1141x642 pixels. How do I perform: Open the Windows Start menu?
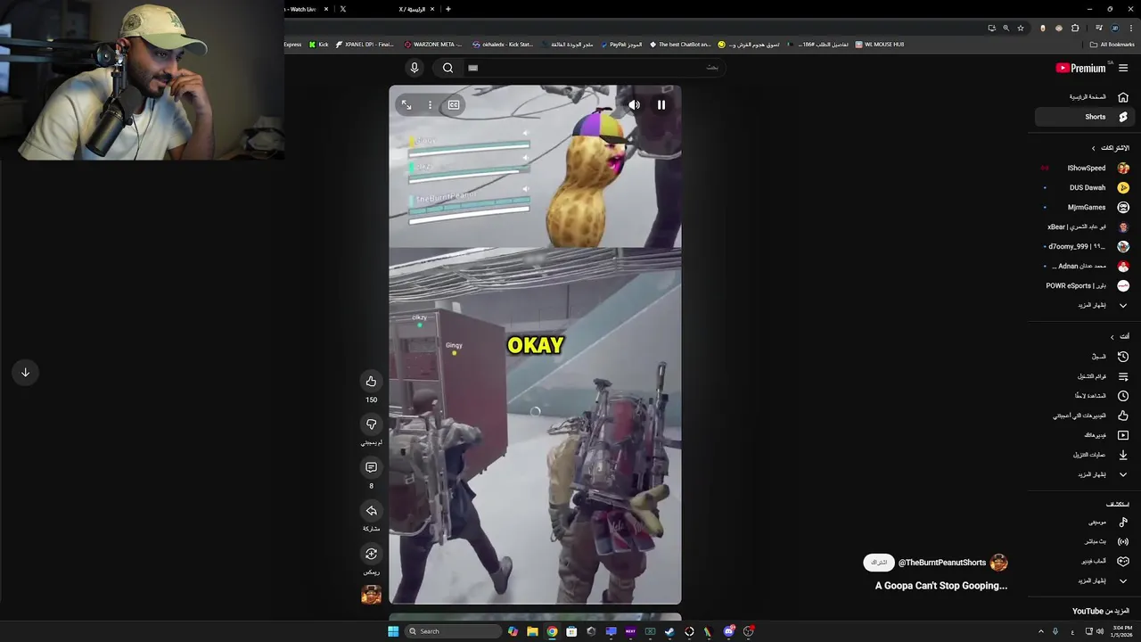point(393,631)
